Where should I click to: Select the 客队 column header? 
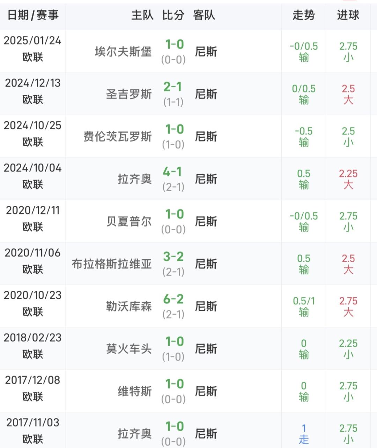(x=204, y=15)
